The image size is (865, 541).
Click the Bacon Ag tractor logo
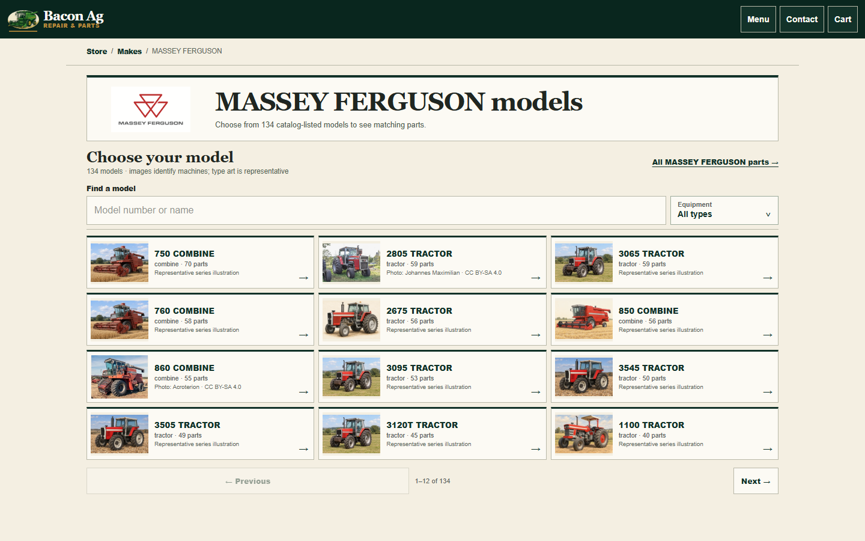(x=23, y=20)
